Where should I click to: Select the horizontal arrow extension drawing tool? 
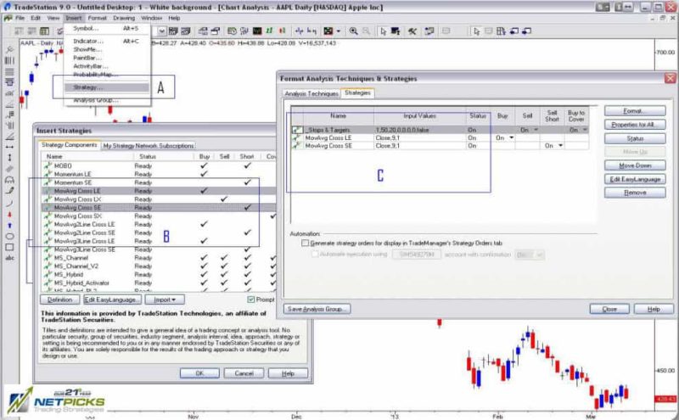click(x=9, y=147)
